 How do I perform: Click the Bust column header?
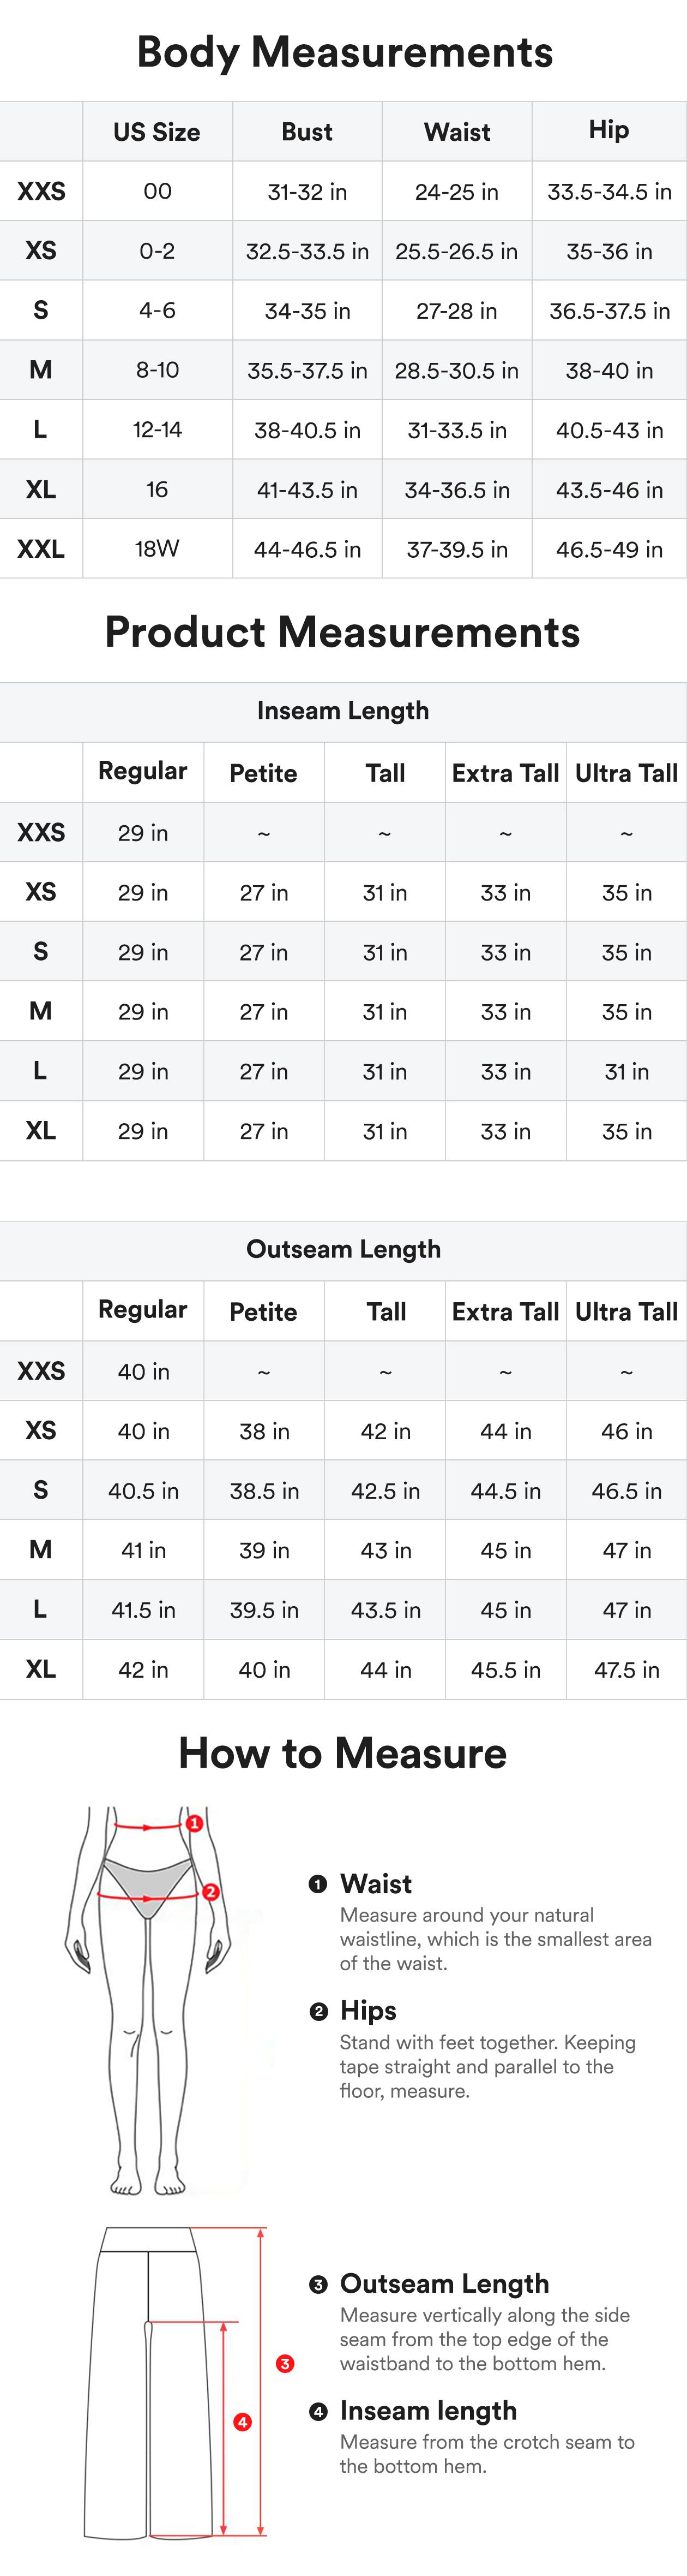click(306, 132)
